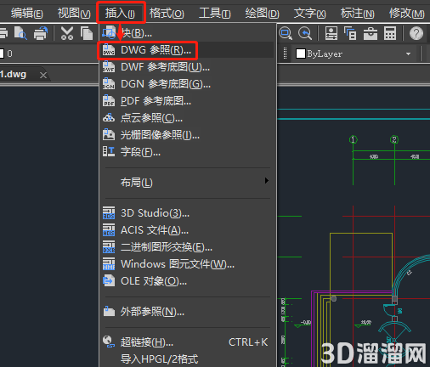Choose 二进制图形交换(E)... menu entry
The height and width of the screenshot is (367, 430).
point(188,247)
